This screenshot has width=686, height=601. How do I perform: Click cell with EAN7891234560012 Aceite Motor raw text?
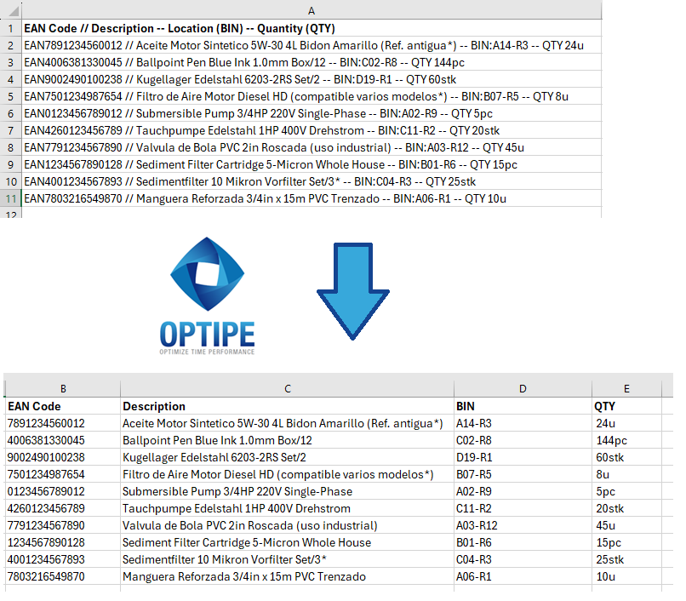(x=312, y=45)
